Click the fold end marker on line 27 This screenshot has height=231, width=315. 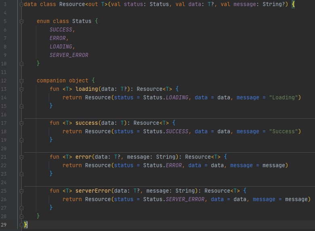click(21, 208)
